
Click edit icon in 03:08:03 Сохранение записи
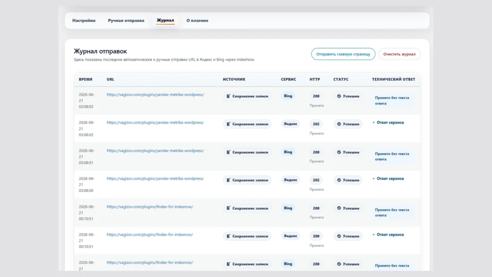[x=228, y=96]
